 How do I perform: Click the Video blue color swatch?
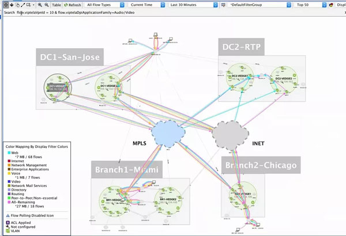point(9,181)
